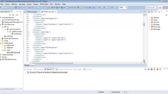
Task: Start server in profile mode icon
Action: coord(154,69)
